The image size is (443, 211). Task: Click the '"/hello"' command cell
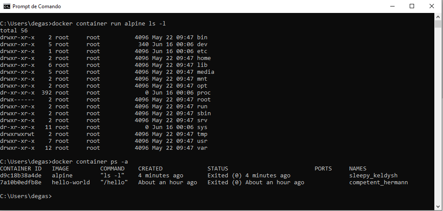[x=114, y=183]
